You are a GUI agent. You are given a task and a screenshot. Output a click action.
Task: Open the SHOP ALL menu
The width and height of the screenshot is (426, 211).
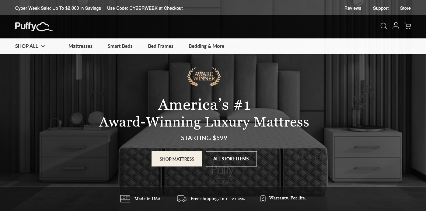tap(30, 46)
